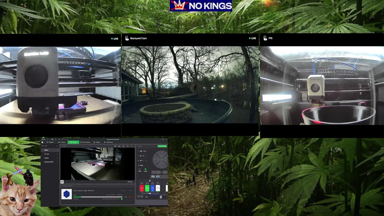The width and height of the screenshot is (384, 216).
Task: Click the P1S camera feed title
Action: click(x=270, y=38)
